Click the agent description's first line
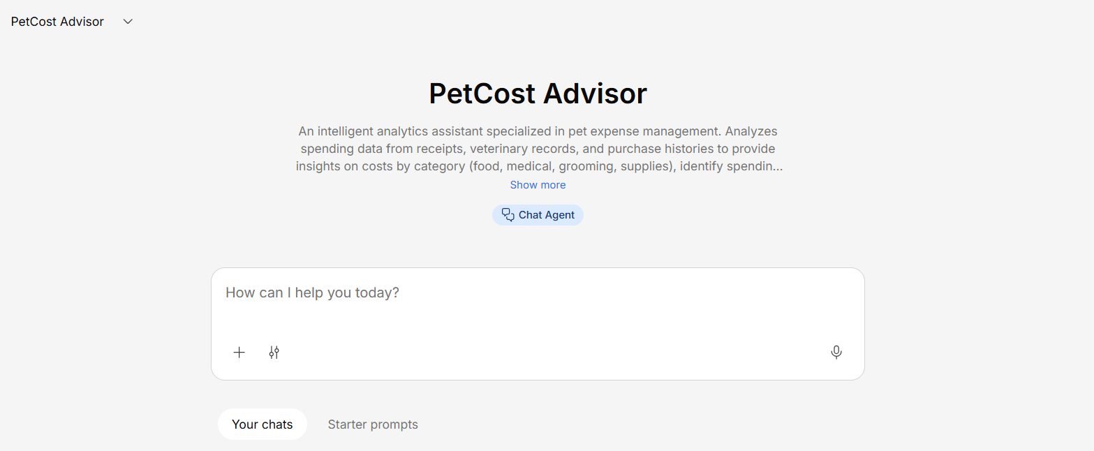This screenshot has height=451, width=1094. click(x=538, y=131)
